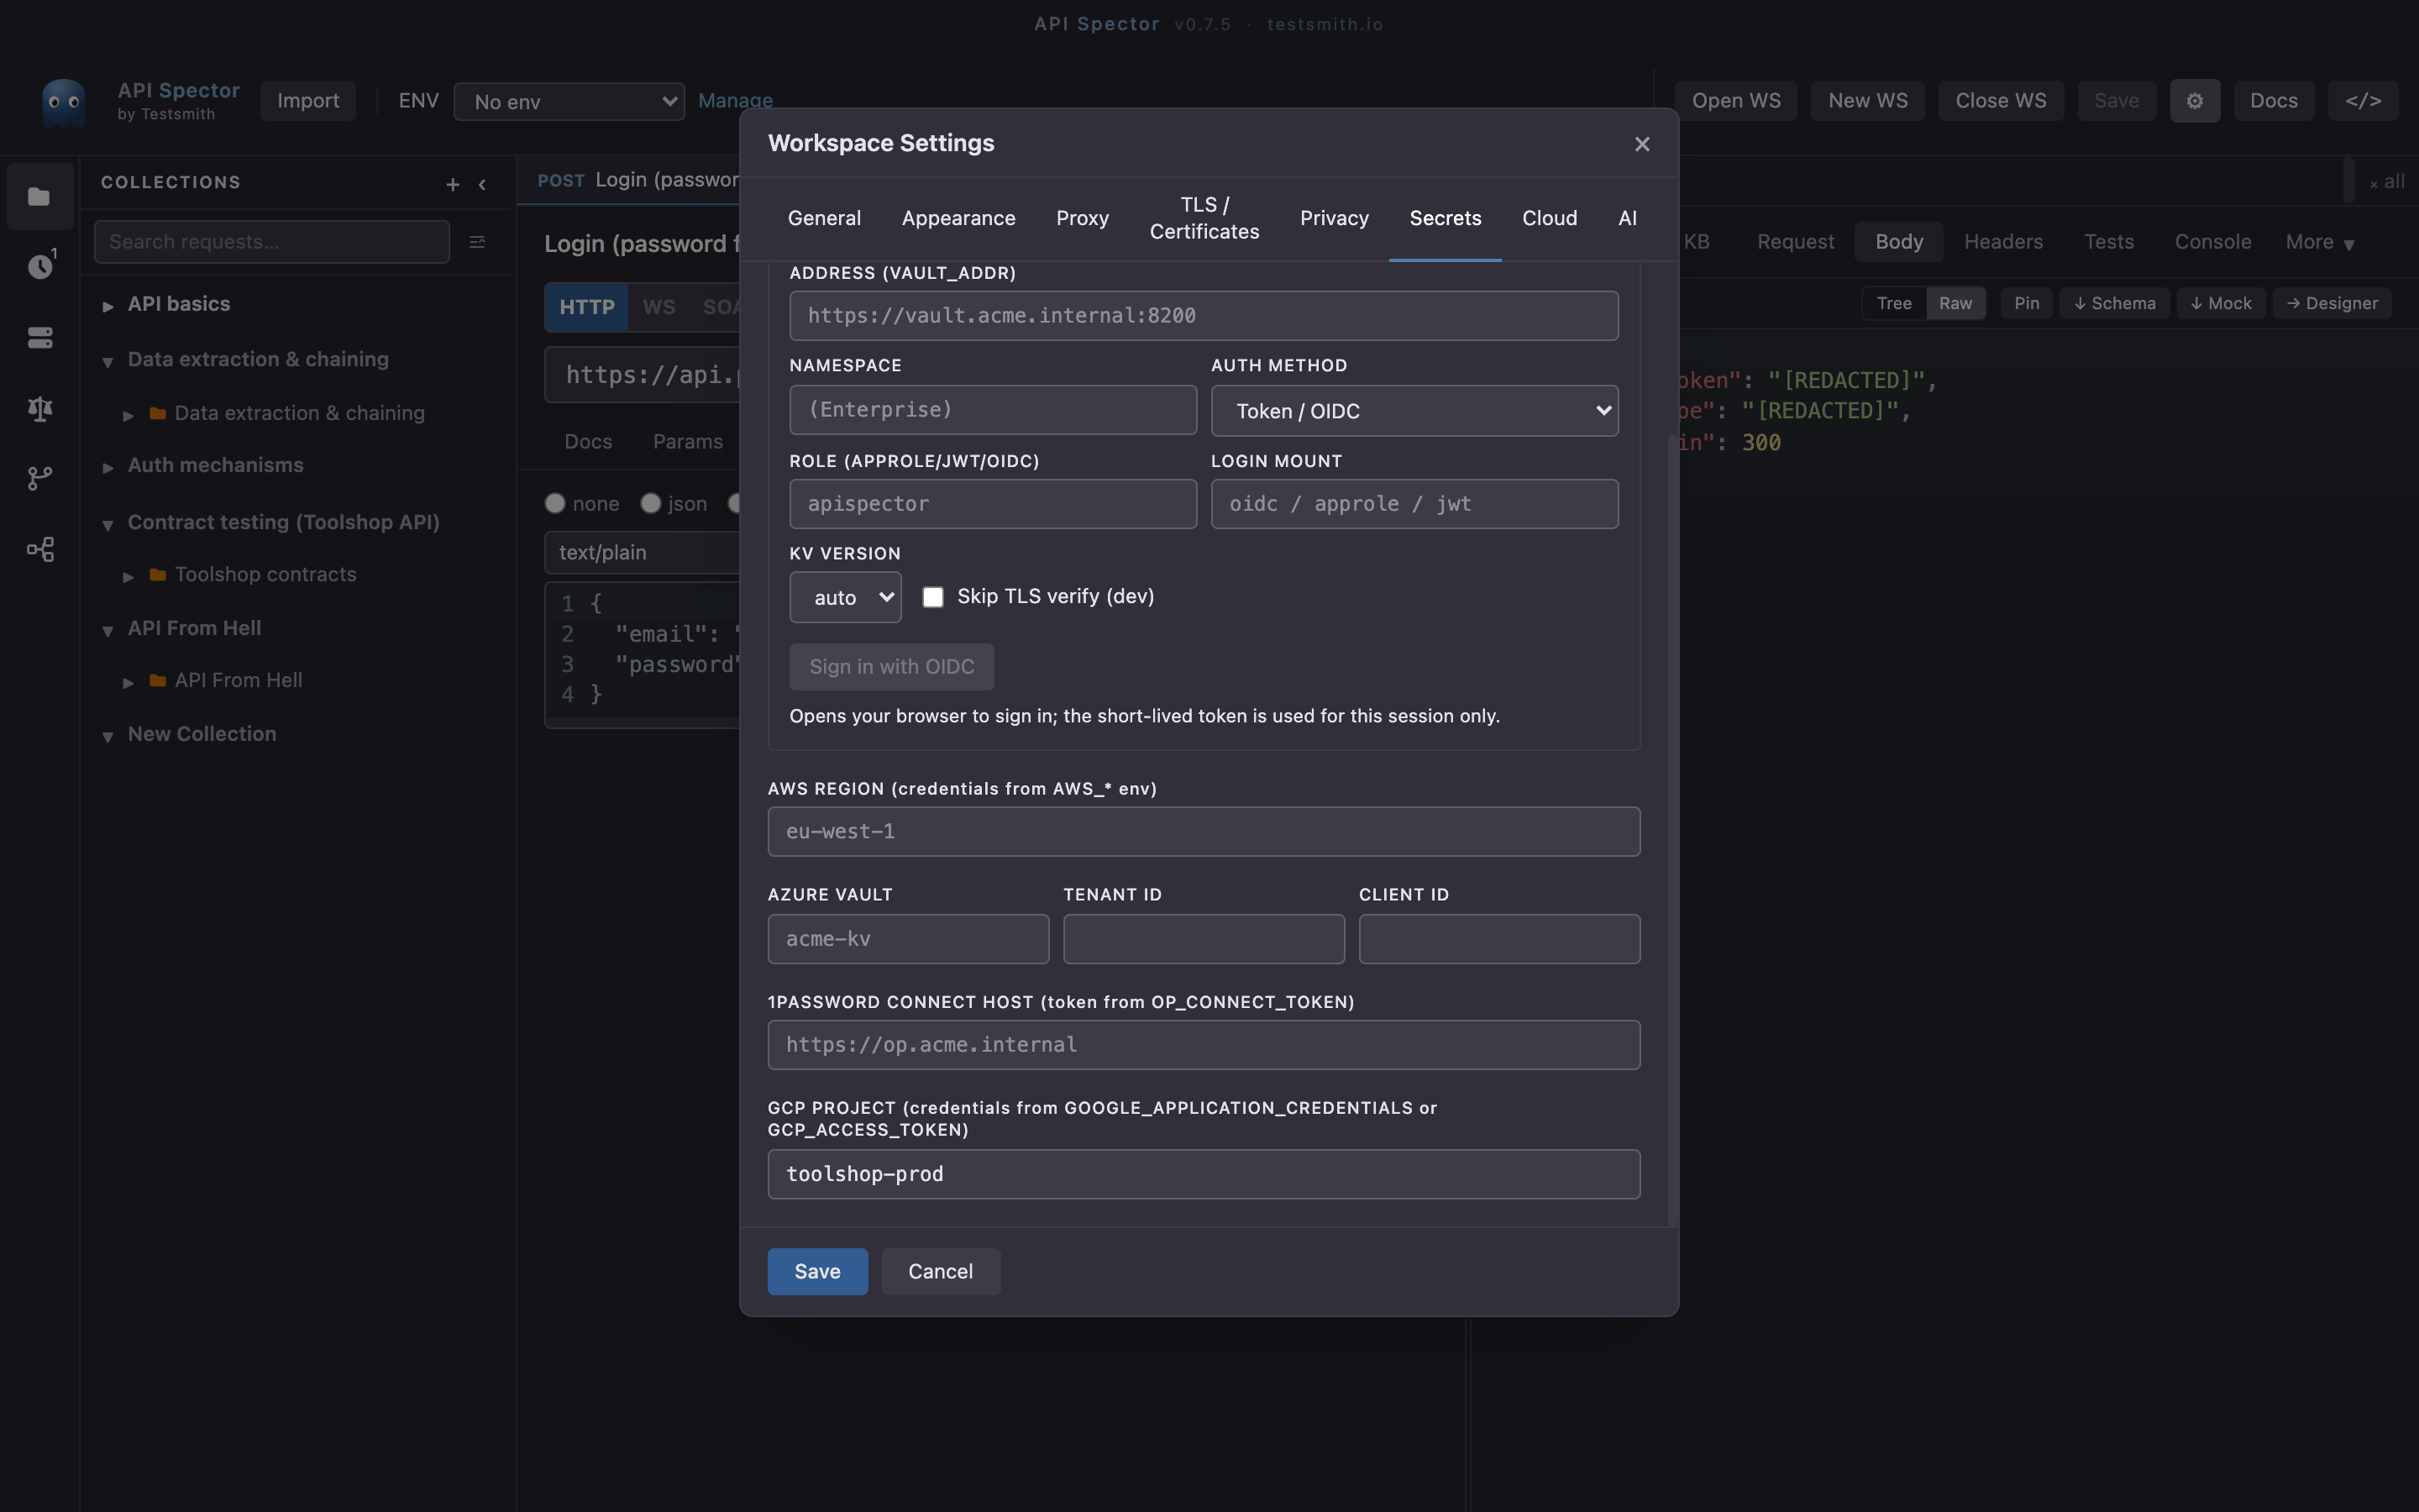Open the Contract testing scales sidebar icon
Image resolution: width=2419 pixels, height=1512 pixels.
pyautogui.click(x=40, y=408)
